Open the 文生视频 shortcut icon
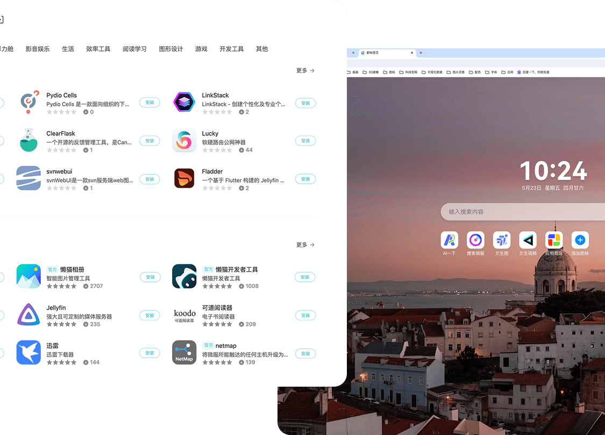 coord(528,240)
